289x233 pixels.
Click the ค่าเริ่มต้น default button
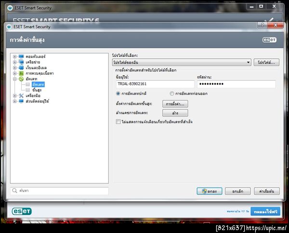(x=267, y=191)
